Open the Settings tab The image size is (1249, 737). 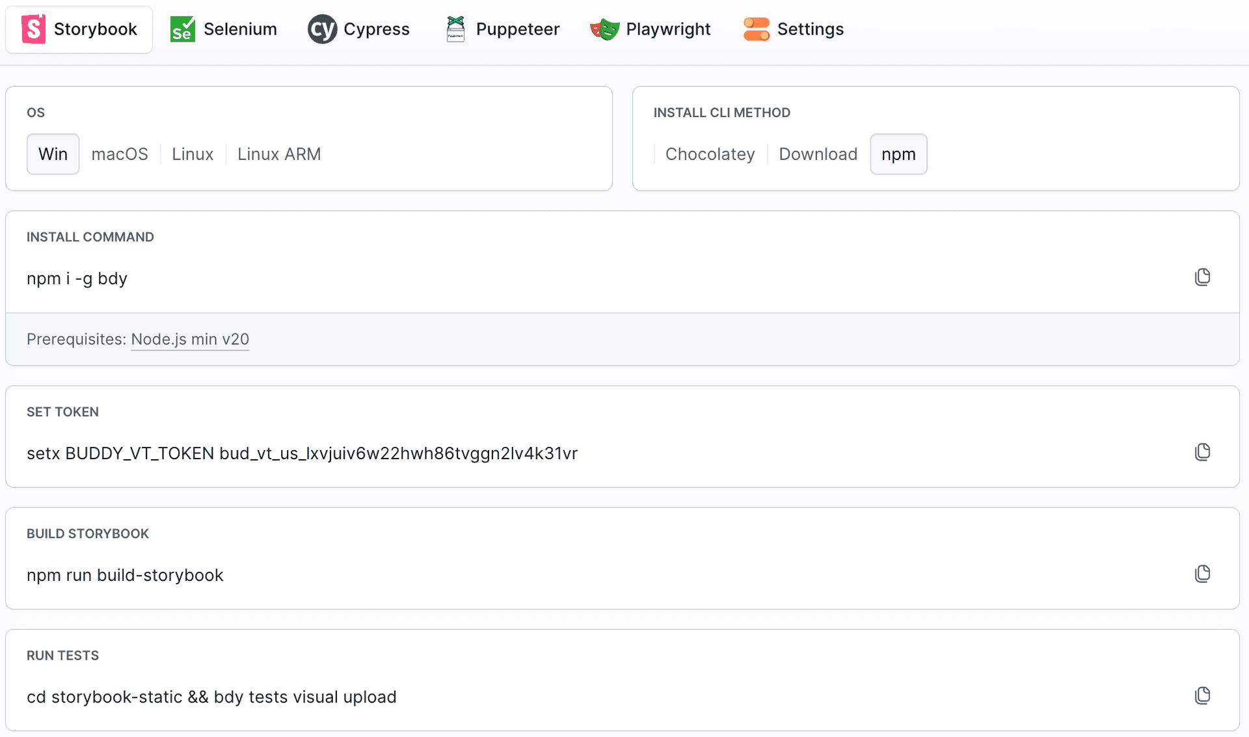pyautogui.click(x=794, y=29)
